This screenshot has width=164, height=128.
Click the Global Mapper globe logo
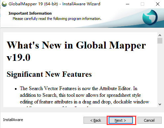[x=150, y=17]
